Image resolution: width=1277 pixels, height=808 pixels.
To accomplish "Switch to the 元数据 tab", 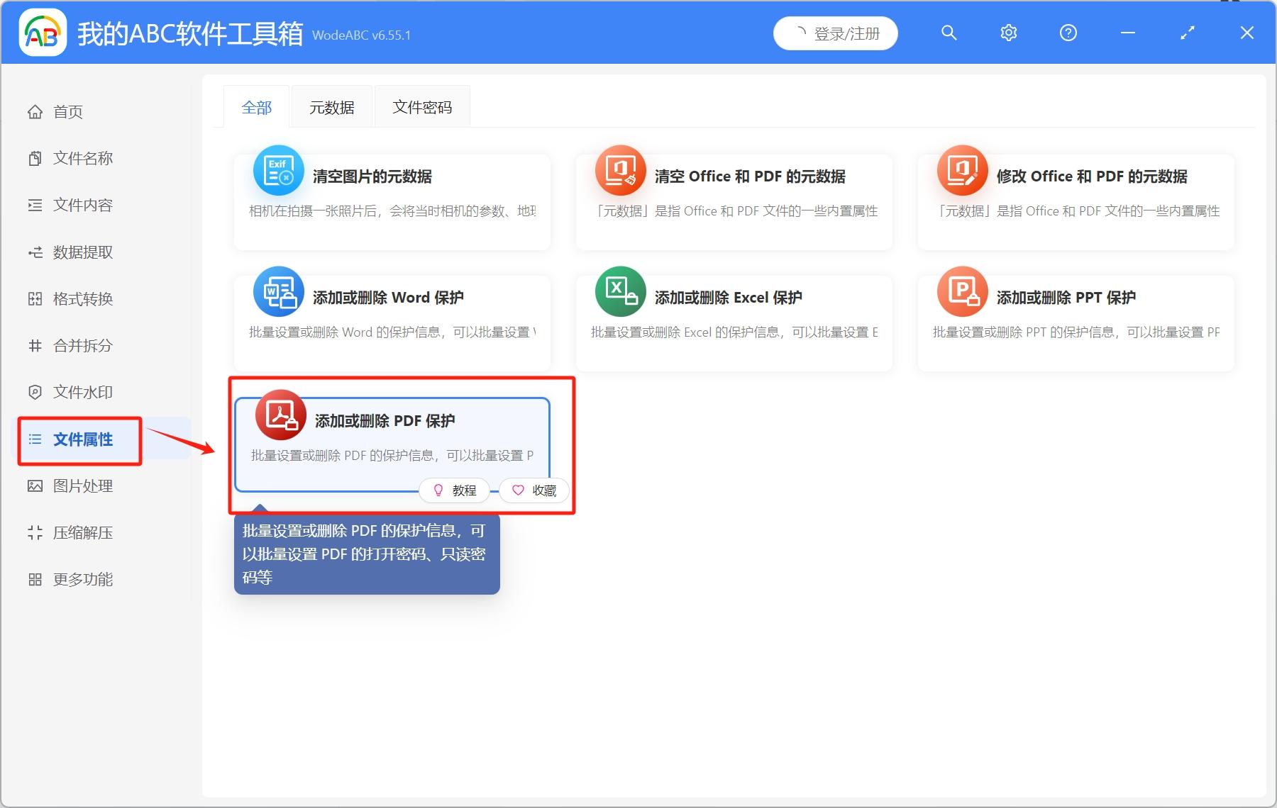I will pos(331,106).
